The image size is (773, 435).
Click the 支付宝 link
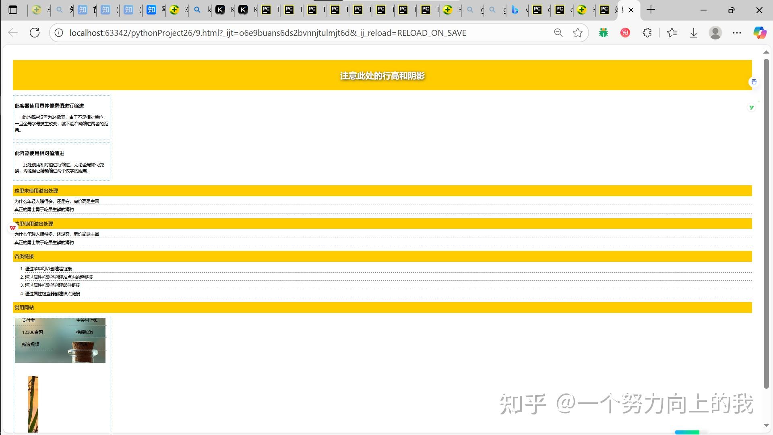click(28, 321)
